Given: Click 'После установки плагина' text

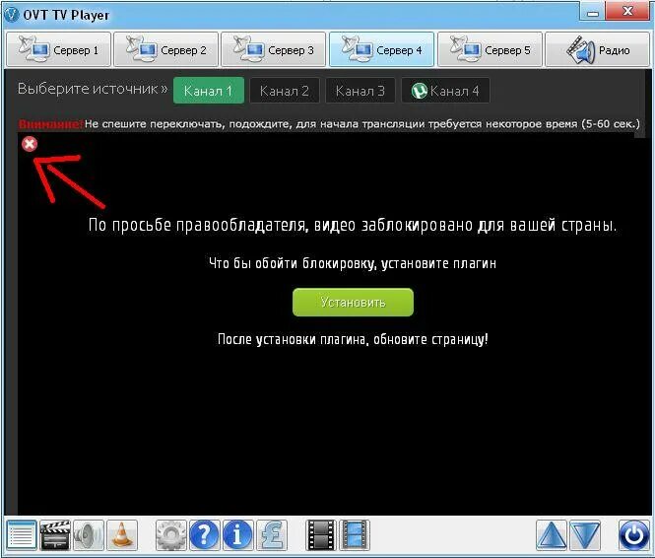Looking at the screenshot, I should pyautogui.click(x=353, y=339).
